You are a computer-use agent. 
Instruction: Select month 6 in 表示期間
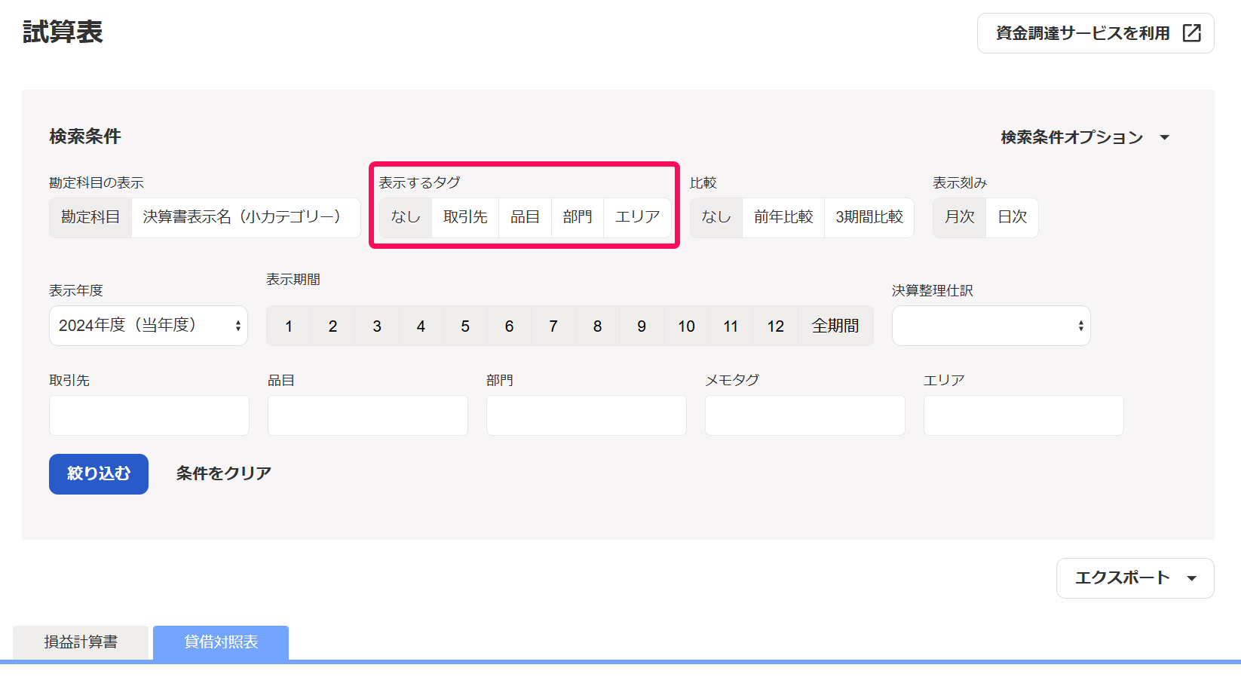pos(509,326)
